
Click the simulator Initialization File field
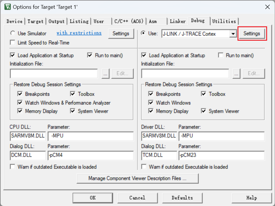pyautogui.click(x=54, y=73)
